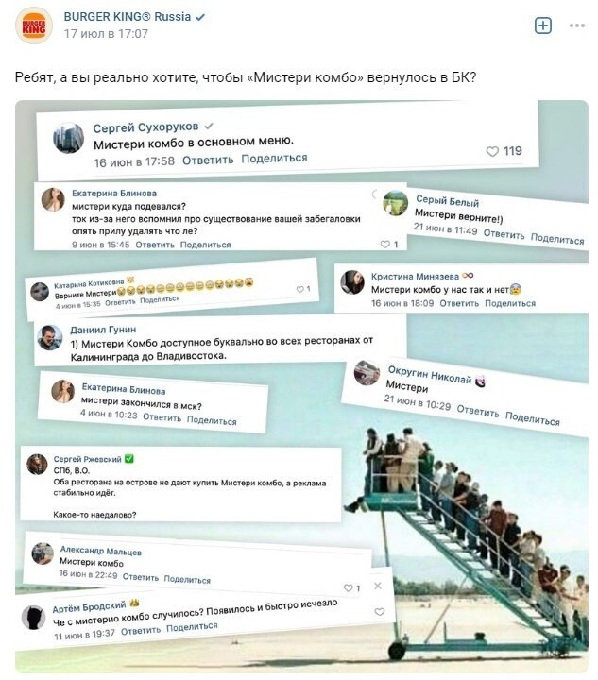Click Поделиться under Сергей Сухоруков's comment
The image size is (598, 680).
pos(274,159)
